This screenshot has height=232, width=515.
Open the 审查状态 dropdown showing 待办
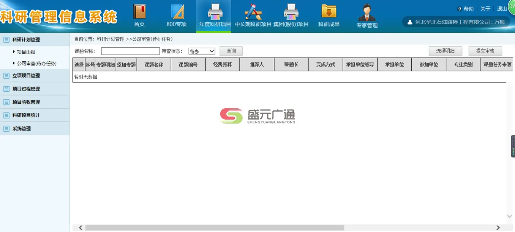pos(202,51)
